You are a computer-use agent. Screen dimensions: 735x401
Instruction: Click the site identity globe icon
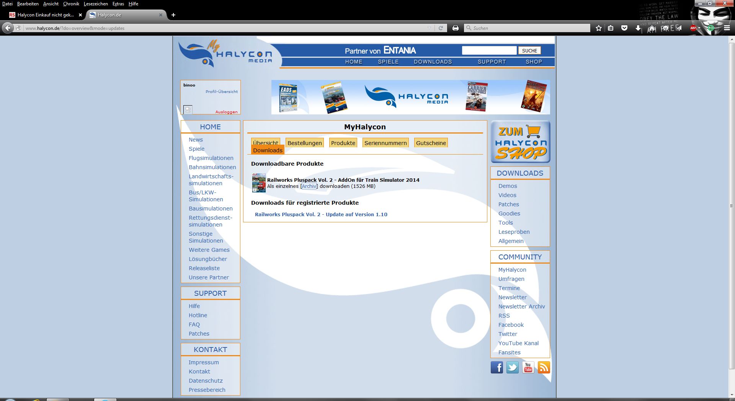click(x=18, y=28)
